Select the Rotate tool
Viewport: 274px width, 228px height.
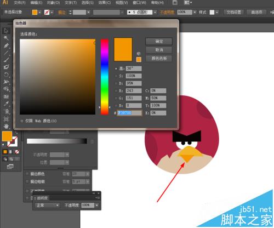click(x=6, y=75)
